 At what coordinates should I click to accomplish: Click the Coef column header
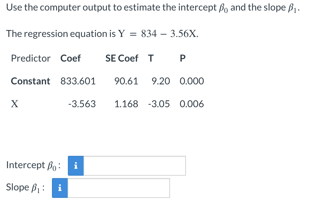[x=71, y=58]
